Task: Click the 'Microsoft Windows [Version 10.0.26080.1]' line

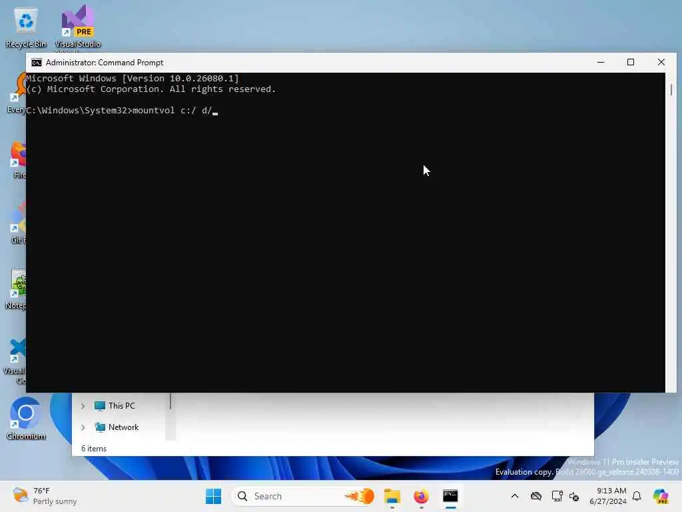Action: tap(133, 79)
